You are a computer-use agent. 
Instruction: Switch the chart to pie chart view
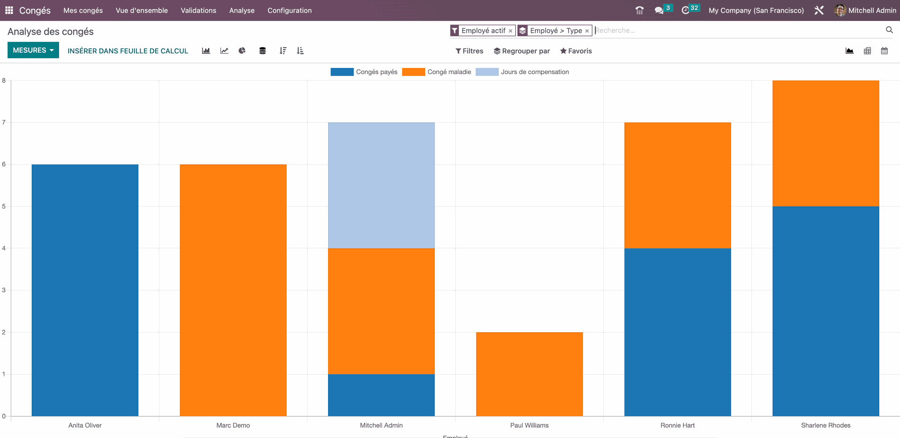242,51
